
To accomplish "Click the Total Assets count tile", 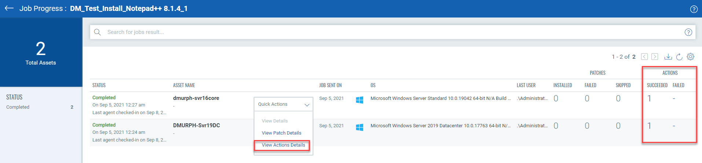I will [x=41, y=53].
